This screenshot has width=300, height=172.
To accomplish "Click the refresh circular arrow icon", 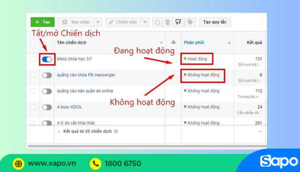I will (157, 22).
